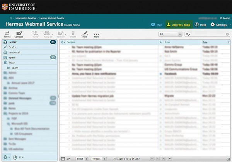Screen dimensions: 232x162
Task: Click the Reply toolbar icon
Action: point(36,34)
